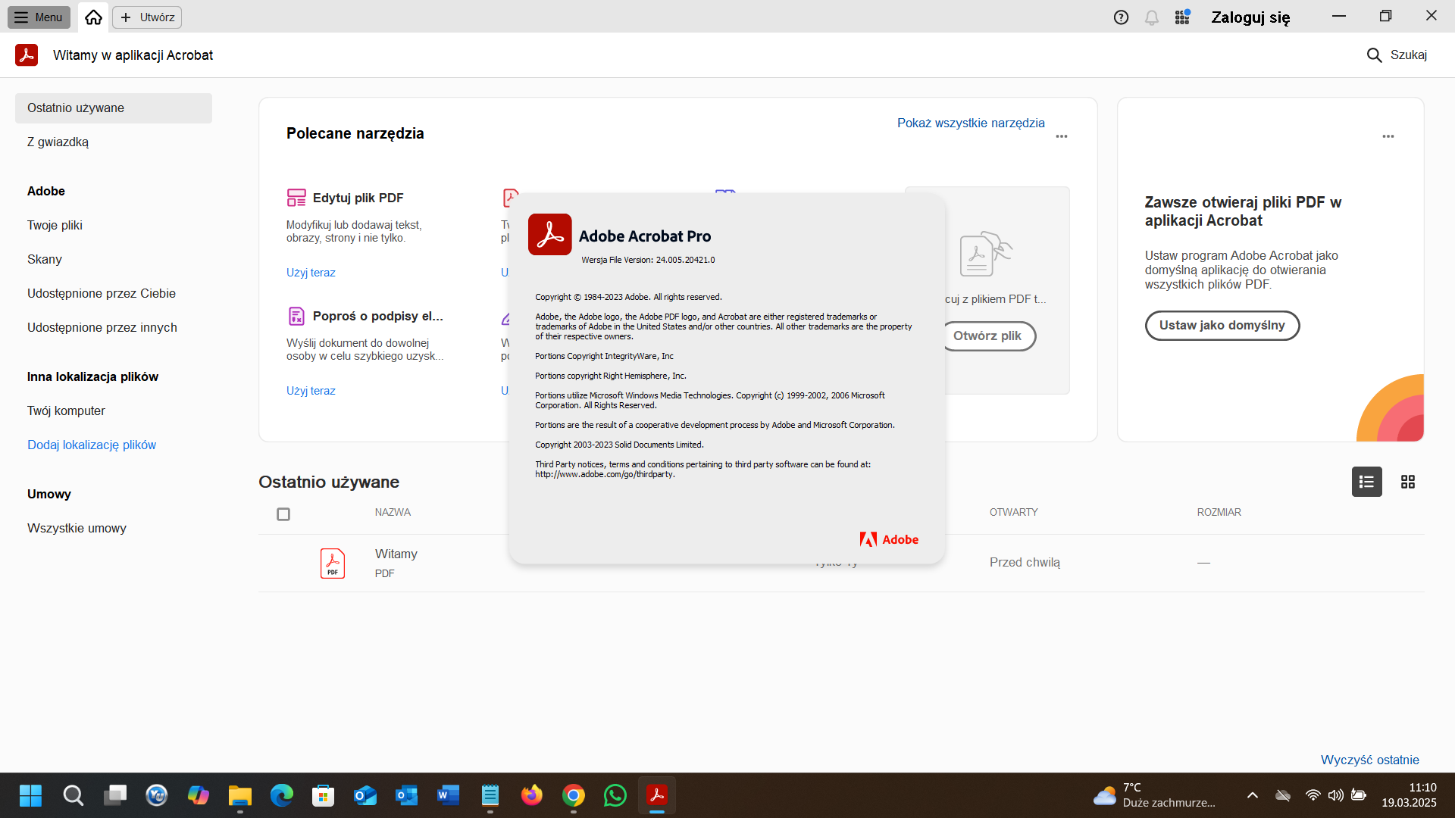Viewport: 1455px width, 818px height.
Task: Click the Acrobat icon in the taskbar
Action: 657,795
